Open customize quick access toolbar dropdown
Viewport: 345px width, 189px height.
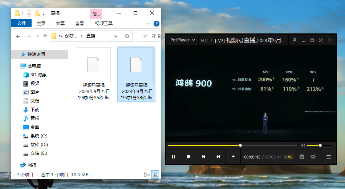coord(44,14)
